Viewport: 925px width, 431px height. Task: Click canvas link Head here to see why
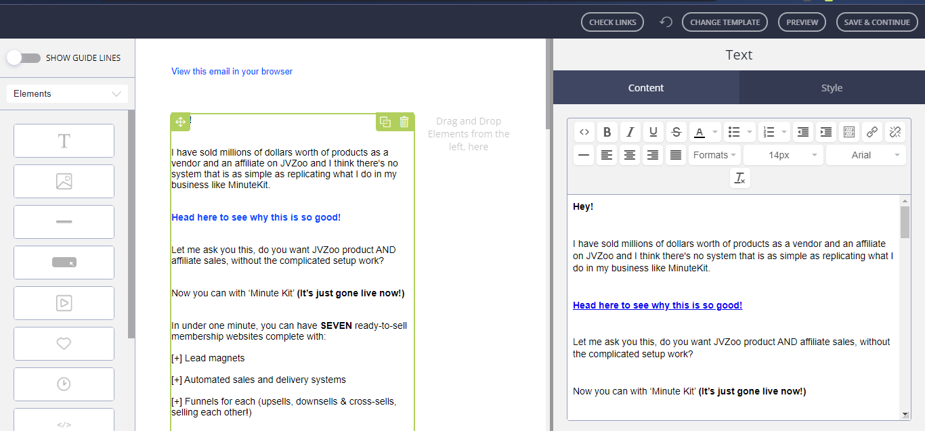coord(256,217)
